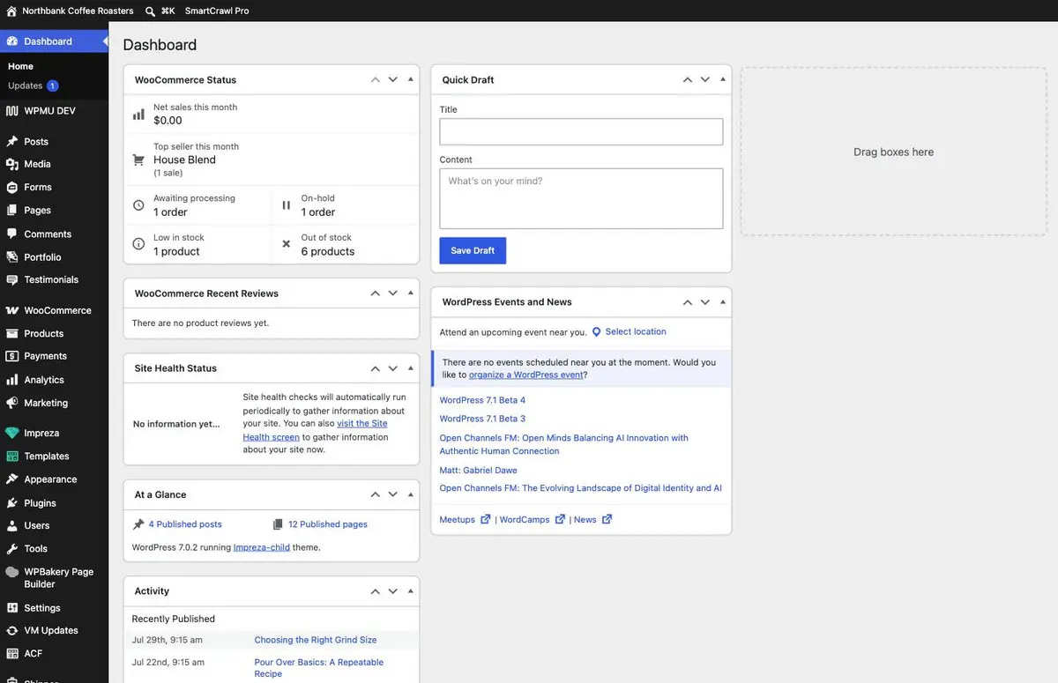Click the Save Draft button
Viewport: 1058px width, 683px height.
coord(473,250)
